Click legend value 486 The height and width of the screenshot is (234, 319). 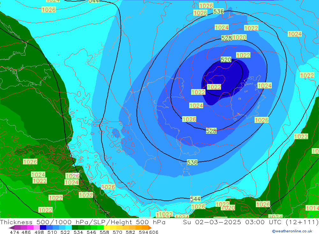[26, 232]
